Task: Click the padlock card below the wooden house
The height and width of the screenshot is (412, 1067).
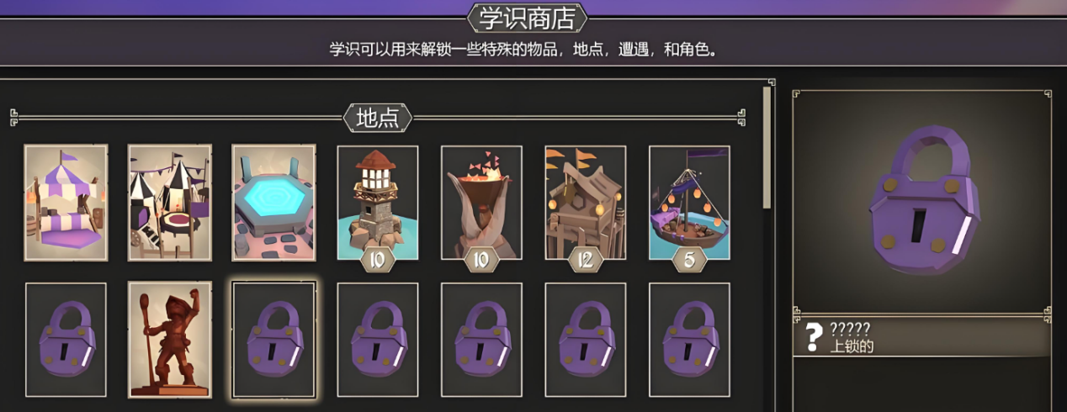Action: (586, 340)
